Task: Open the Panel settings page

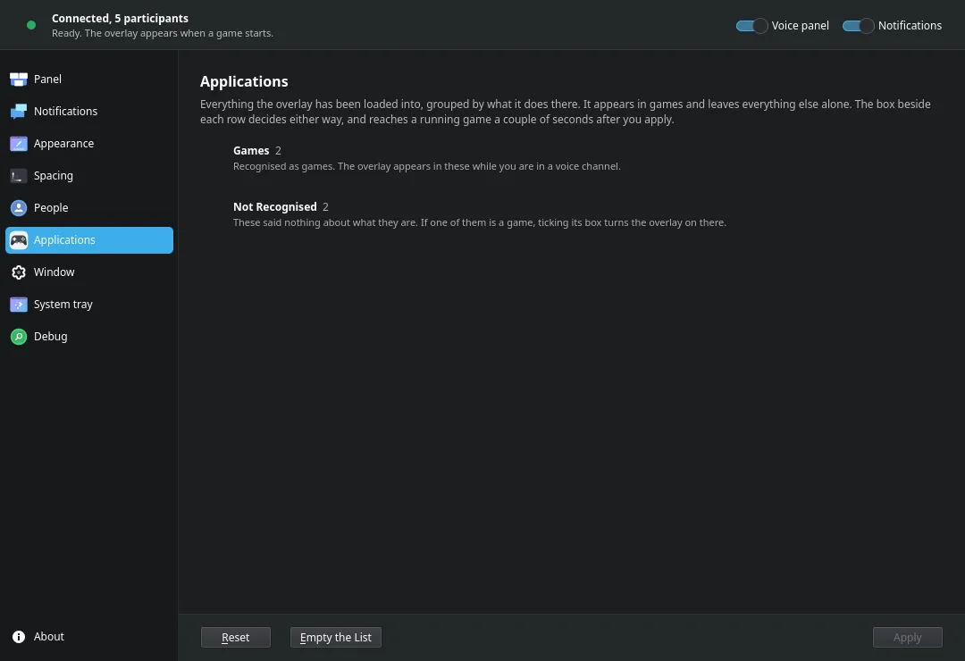Action: (x=89, y=79)
